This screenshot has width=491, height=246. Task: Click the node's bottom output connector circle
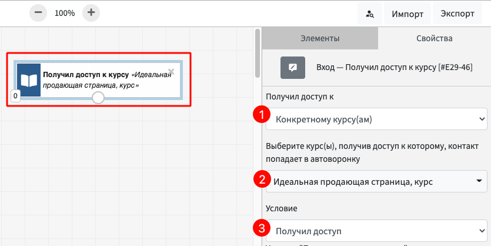(98, 98)
